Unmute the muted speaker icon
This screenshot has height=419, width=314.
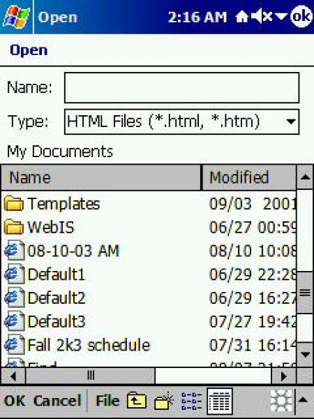pyautogui.click(x=262, y=17)
